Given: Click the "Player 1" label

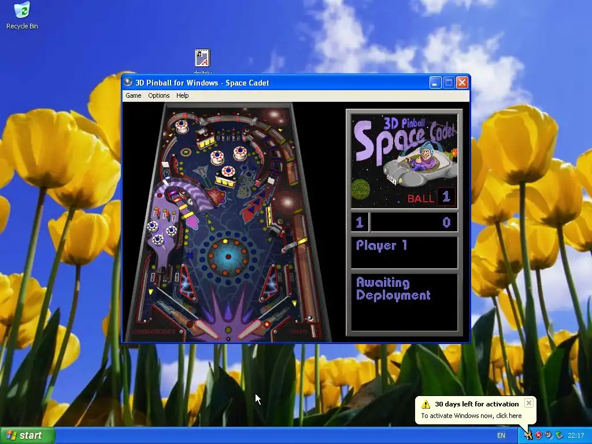Looking at the screenshot, I should (382, 245).
